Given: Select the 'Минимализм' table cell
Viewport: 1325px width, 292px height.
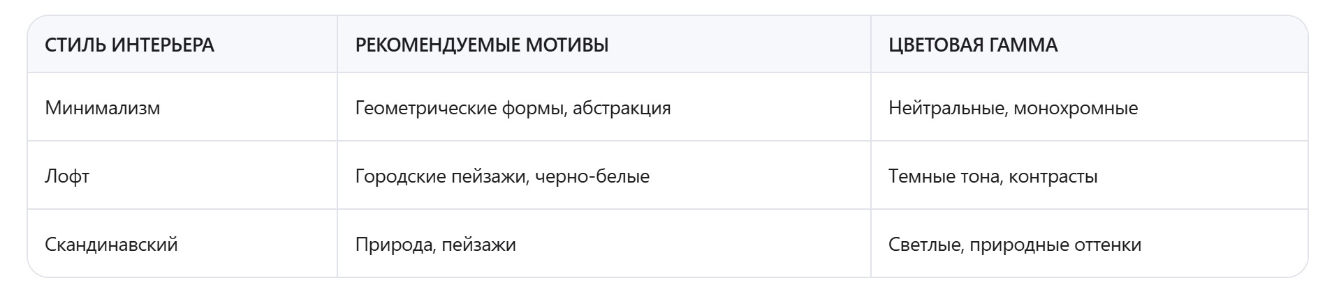Looking at the screenshot, I should click(103, 108).
